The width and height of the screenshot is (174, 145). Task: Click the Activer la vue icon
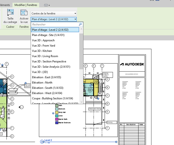pos(24,13)
